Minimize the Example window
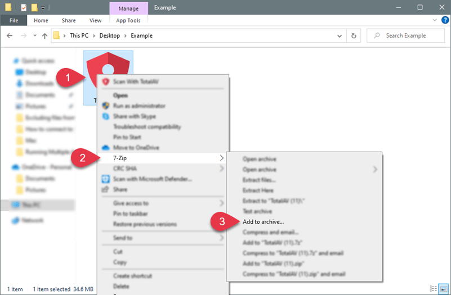The image size is (451, 295). tap(399, 7)
